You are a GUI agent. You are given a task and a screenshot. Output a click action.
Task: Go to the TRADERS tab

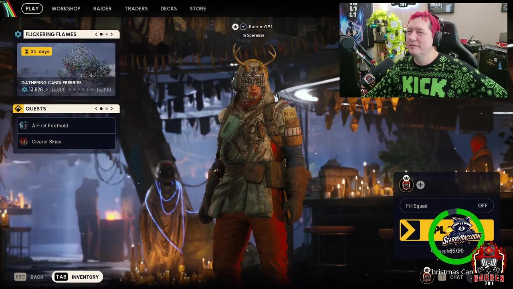tap(136, 8)
